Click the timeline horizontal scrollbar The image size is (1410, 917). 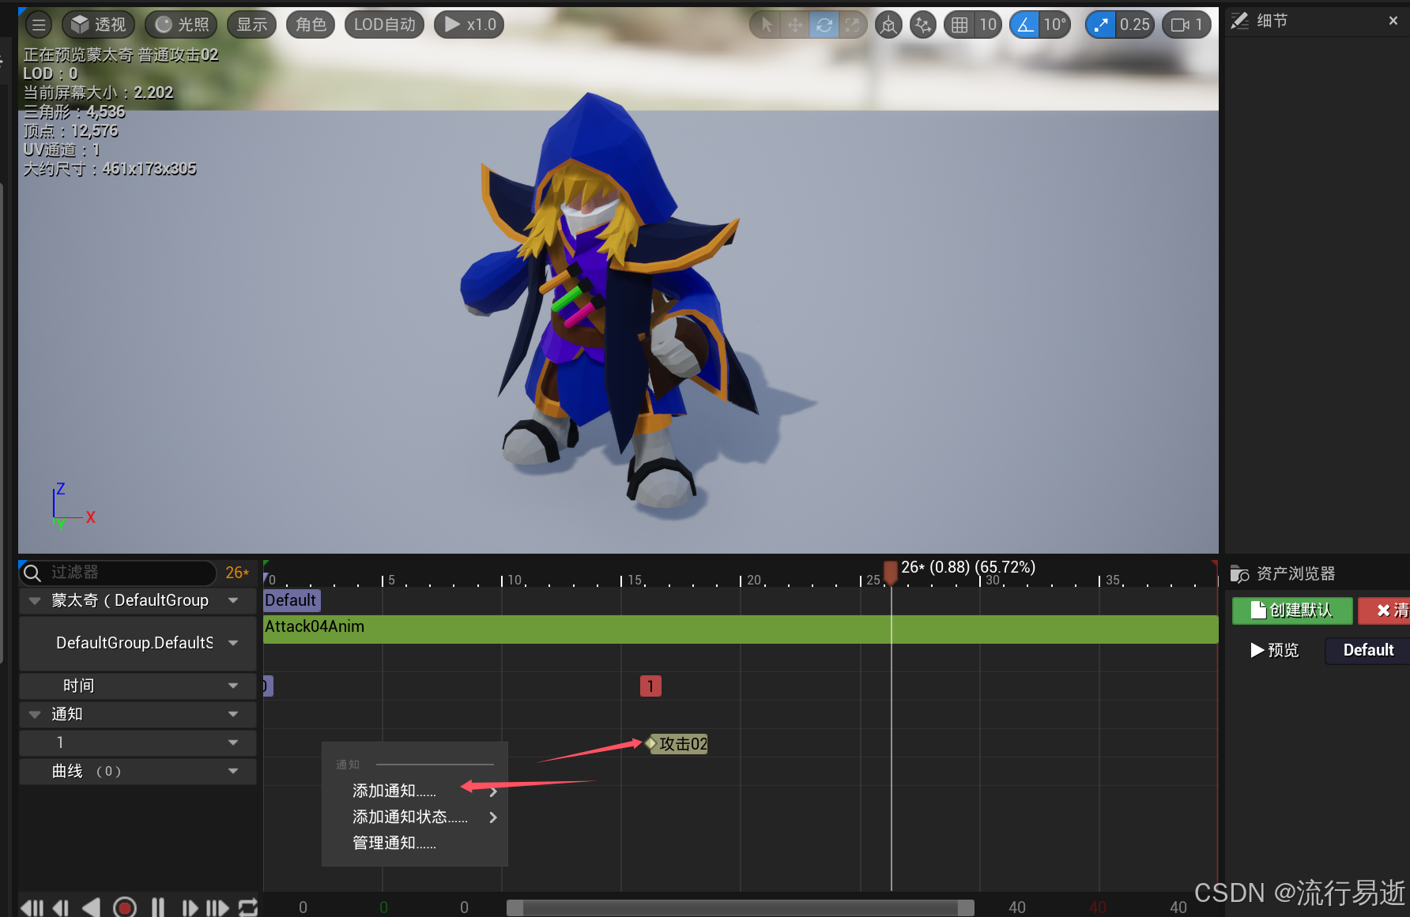740,908
